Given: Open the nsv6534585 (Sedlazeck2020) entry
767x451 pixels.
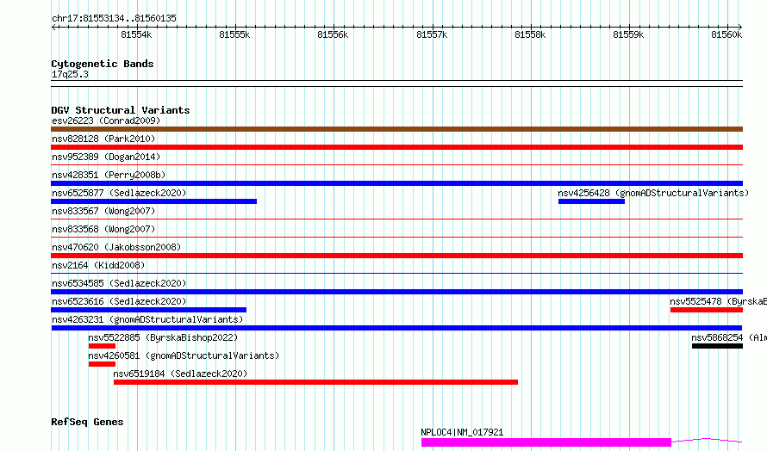Looking at the screenshot, I should pyautogui.click(x=119, y=283).
